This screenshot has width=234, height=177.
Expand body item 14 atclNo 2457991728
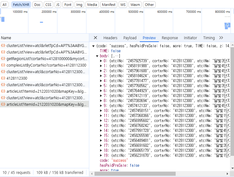[x=101, y=131]
